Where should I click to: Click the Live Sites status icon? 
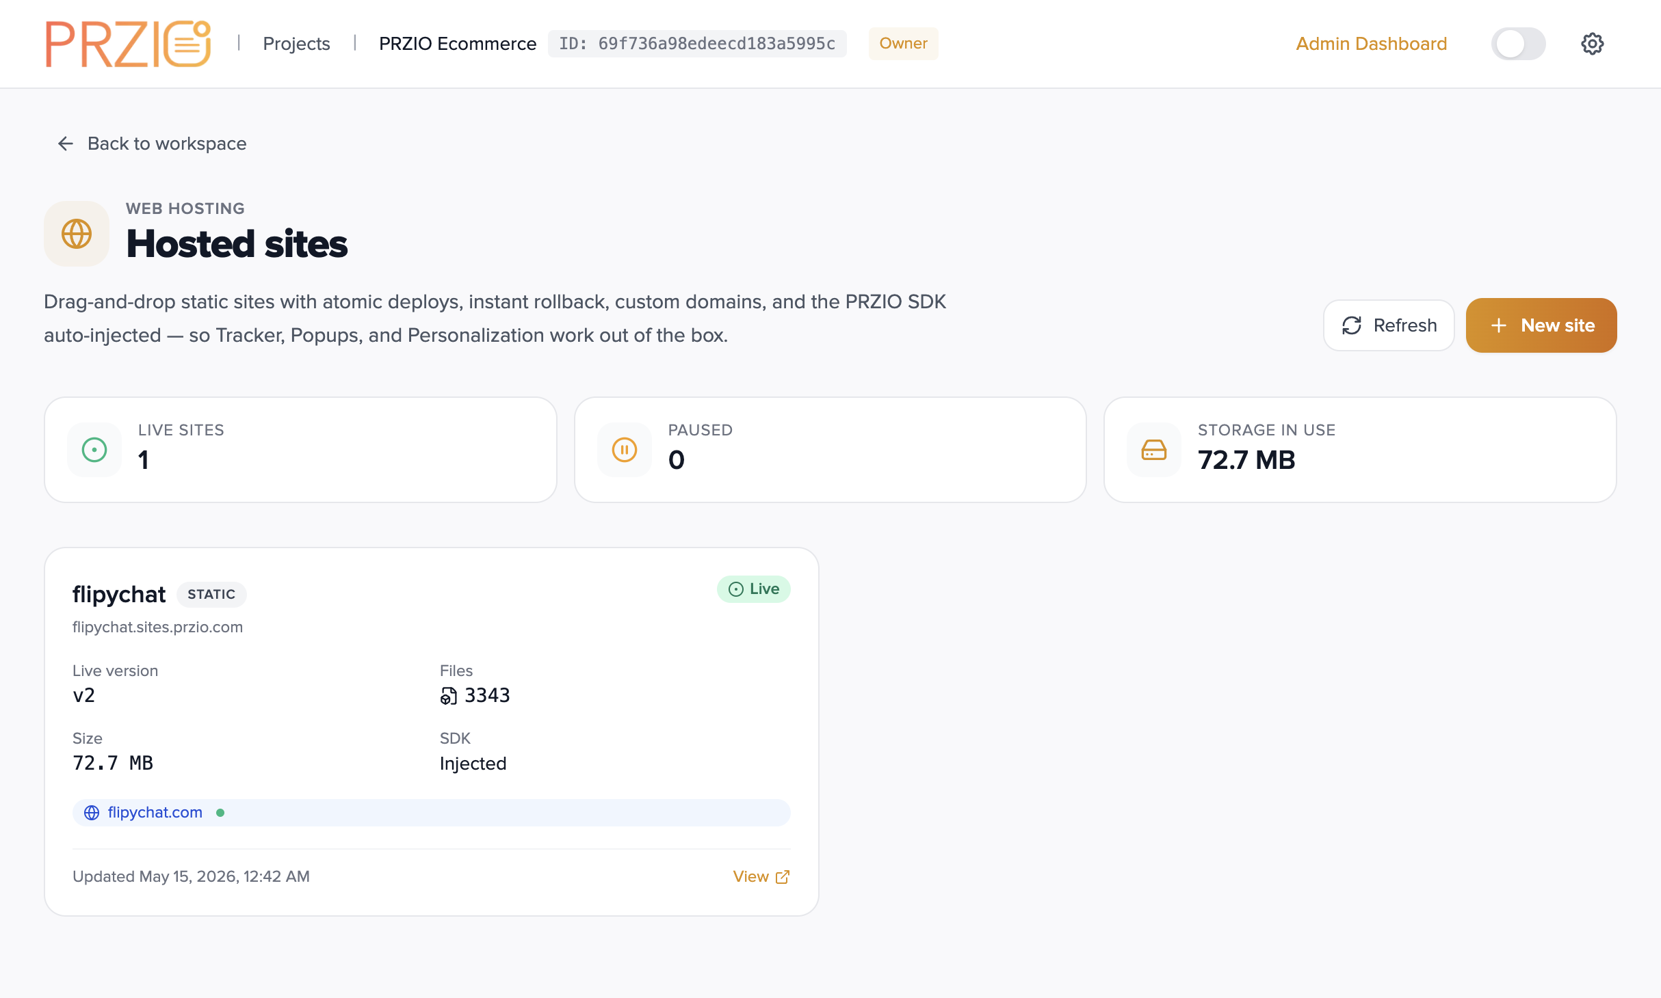(x=94, y=450)
